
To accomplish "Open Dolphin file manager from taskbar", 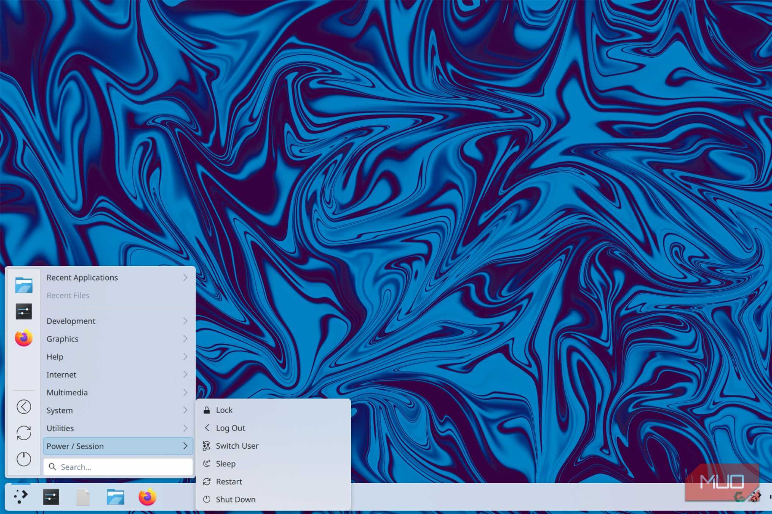I will (x=115, y=497).
